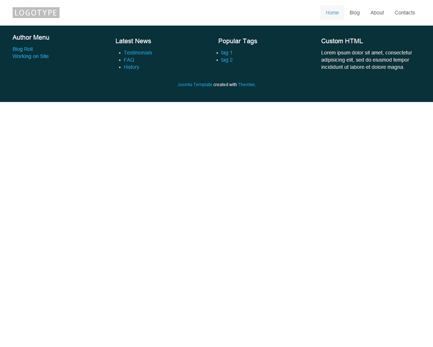
Task: Open Testimonials under Latest News
Action: tap(138, 53)
